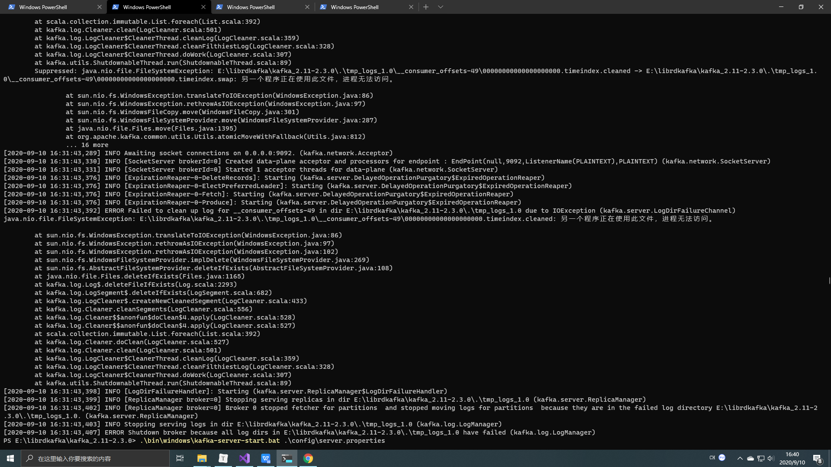Open Chrome from the taskbar
Image resolution: width=831 pixels, height=467 pixels.
click(308, 458)
